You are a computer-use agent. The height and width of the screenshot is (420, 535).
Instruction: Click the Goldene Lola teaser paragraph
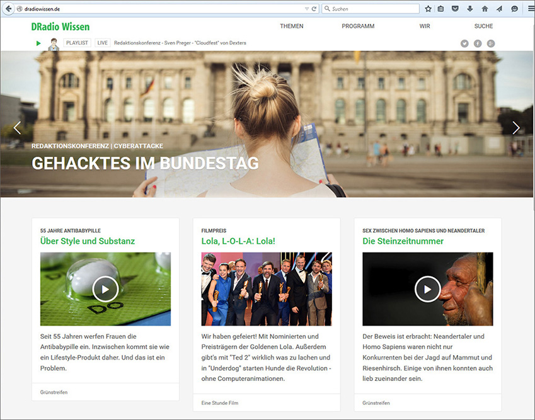[267, 357]
